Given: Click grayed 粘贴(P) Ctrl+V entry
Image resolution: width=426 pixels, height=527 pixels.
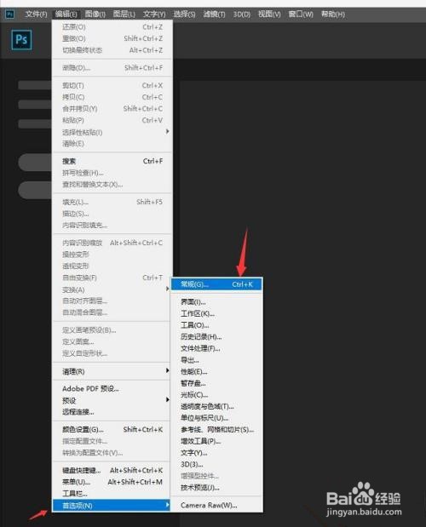Looking at the screenshot, I should coord(112,120).
